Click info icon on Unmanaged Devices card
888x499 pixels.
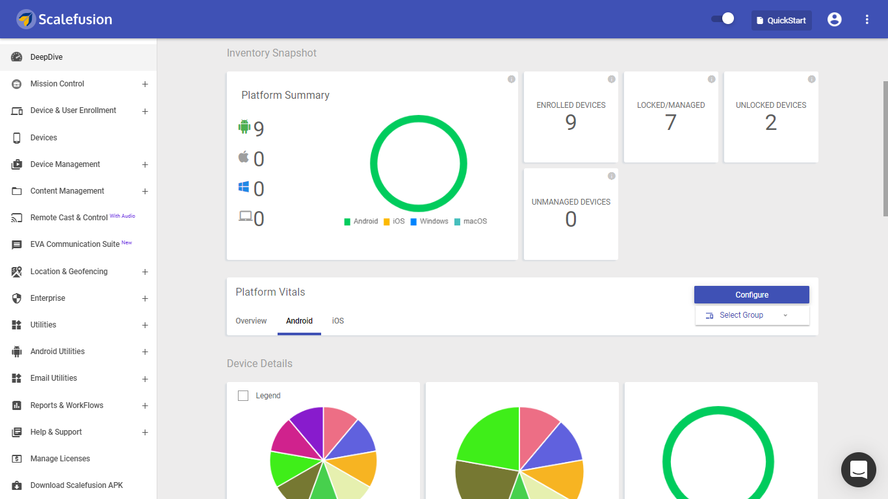click(612, 176)
